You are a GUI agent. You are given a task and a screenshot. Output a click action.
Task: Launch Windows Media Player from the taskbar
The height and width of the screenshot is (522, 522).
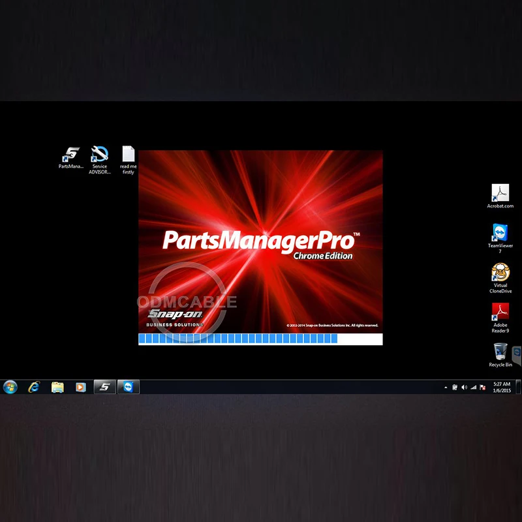pos(80,387)
